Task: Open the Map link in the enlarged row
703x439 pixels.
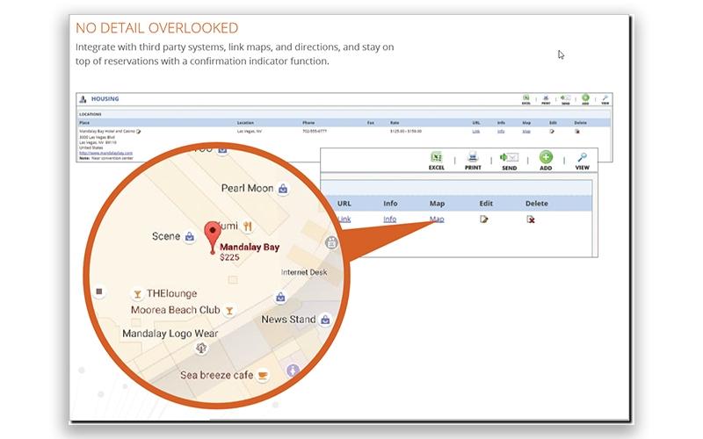Action: [437, 219]
